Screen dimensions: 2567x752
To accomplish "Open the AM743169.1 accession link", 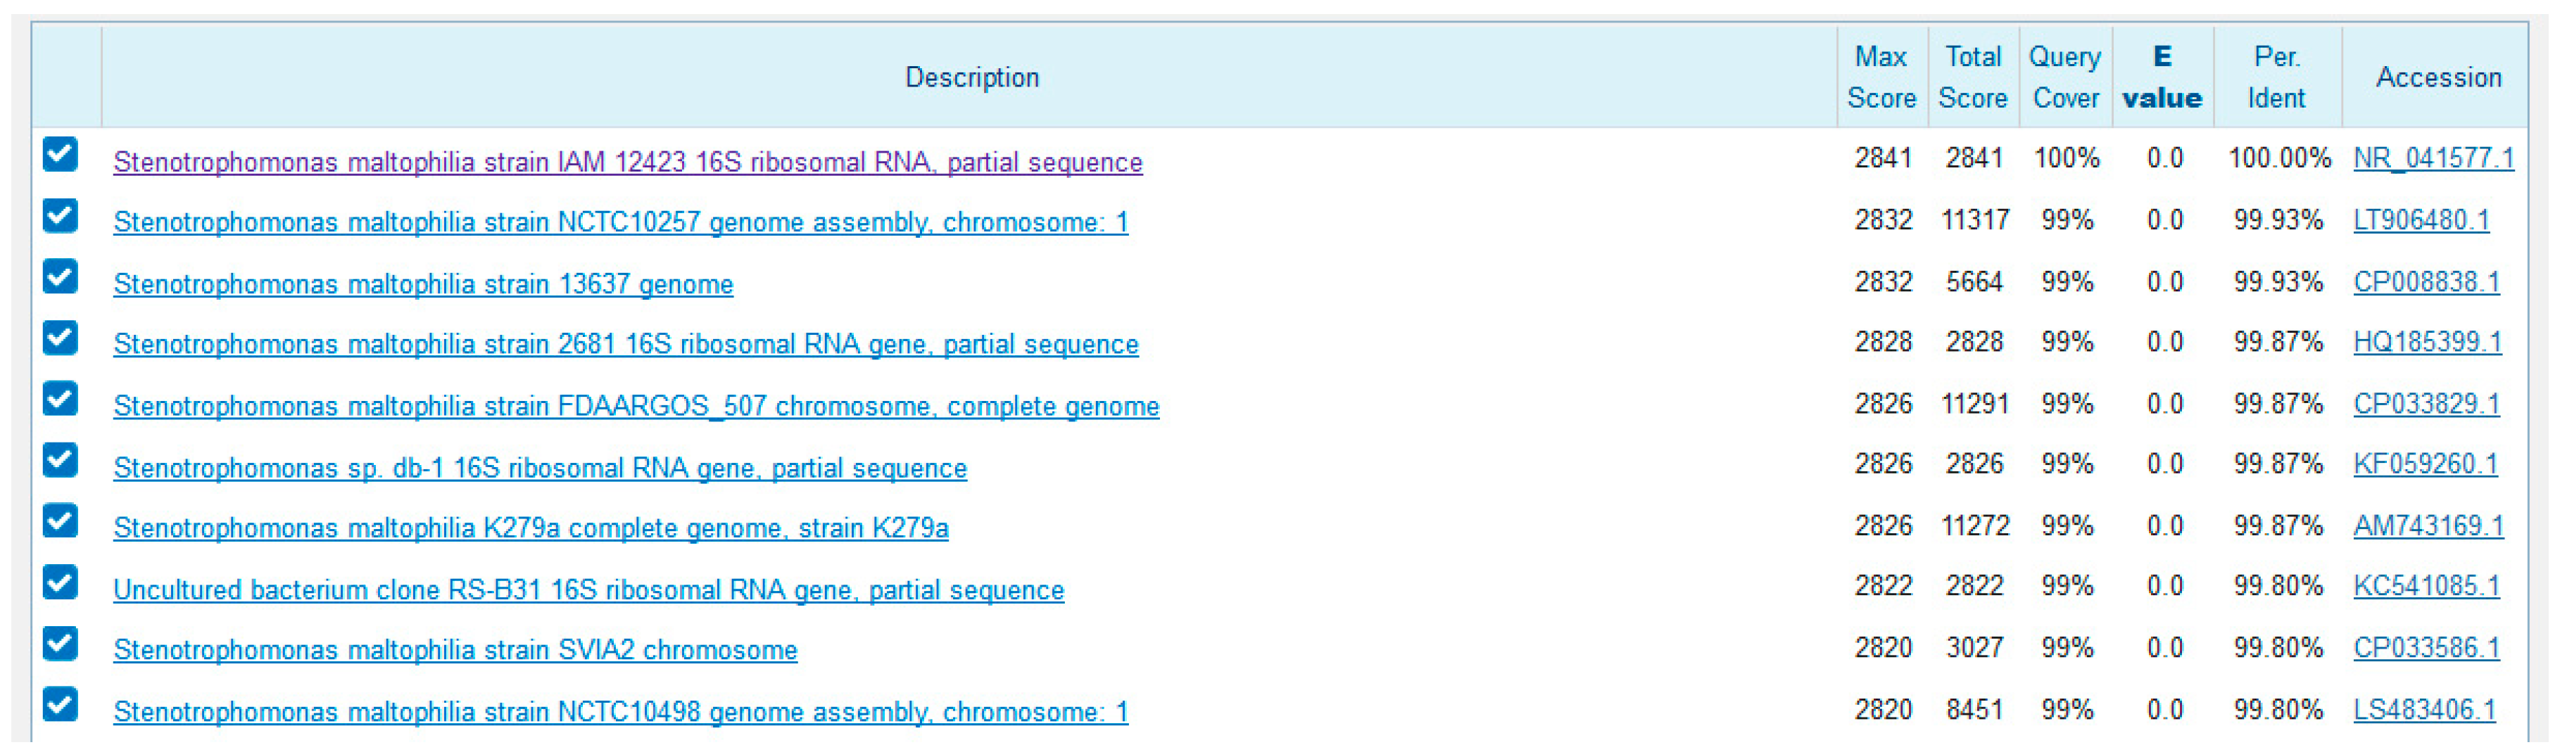I will click(2428, 526).
